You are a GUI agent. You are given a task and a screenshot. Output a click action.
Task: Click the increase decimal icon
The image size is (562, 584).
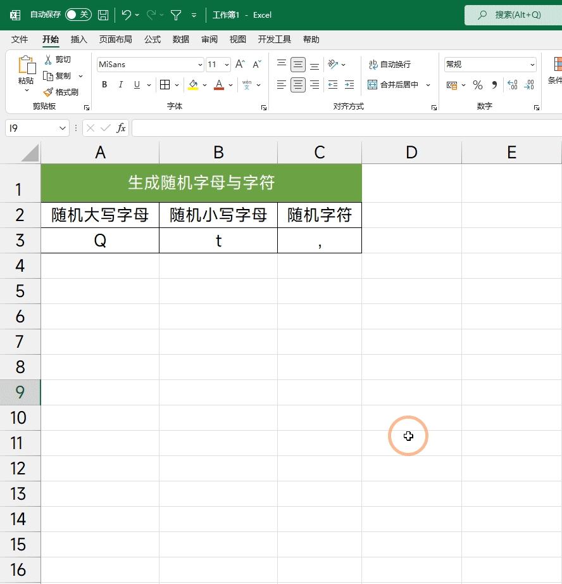click(513, 85)
